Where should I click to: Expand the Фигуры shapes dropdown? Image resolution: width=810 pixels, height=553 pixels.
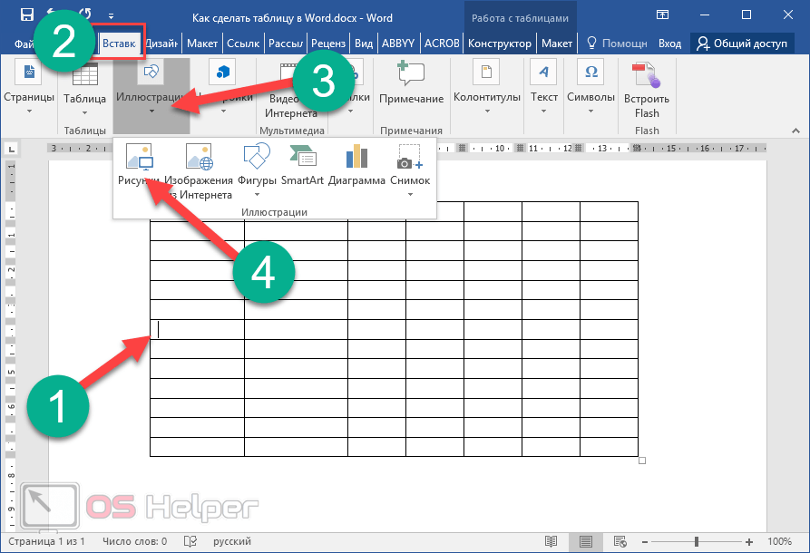[257, 194]
